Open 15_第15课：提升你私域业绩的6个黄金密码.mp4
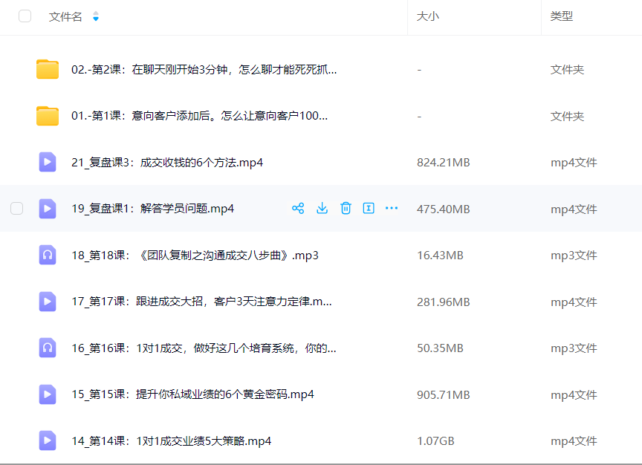Viewport: 642px width, 465px height. click(x=193, y=394)
